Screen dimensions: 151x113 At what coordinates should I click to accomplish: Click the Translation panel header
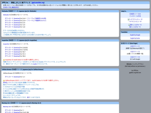(135, 32)
